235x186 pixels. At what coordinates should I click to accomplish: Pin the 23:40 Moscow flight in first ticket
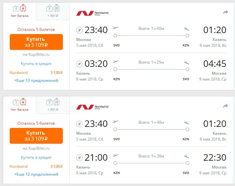(x=79, y=30)
